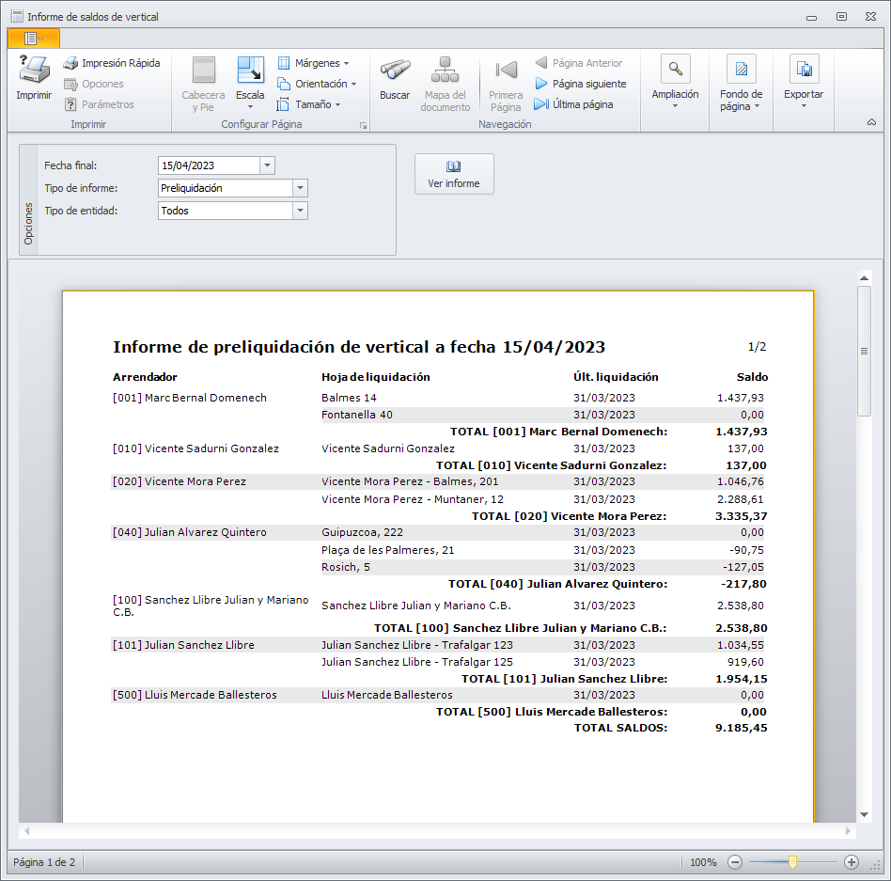This screenshot has height=881, width=891.
Task: Click Guipuzcoa, 222 entry
Action: pos(363,532)
